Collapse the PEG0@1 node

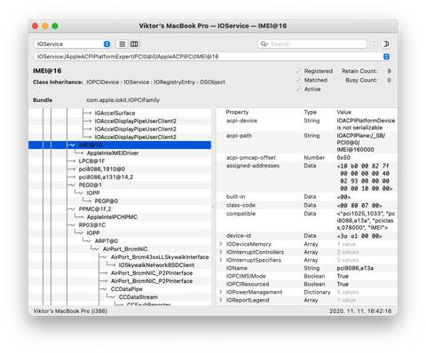coord(73,185)
